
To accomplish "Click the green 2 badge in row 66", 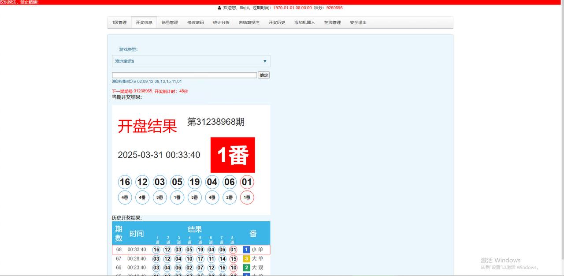I will [x=246, y=268].
